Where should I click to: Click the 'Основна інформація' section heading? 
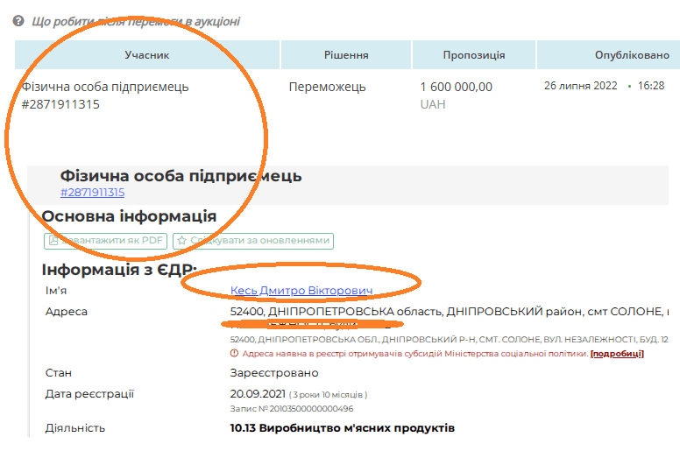click(x=129, y=216)
